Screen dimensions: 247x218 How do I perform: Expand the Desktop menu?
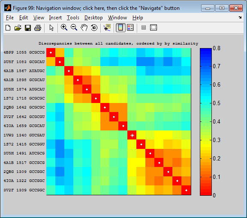tap(93, 18)
